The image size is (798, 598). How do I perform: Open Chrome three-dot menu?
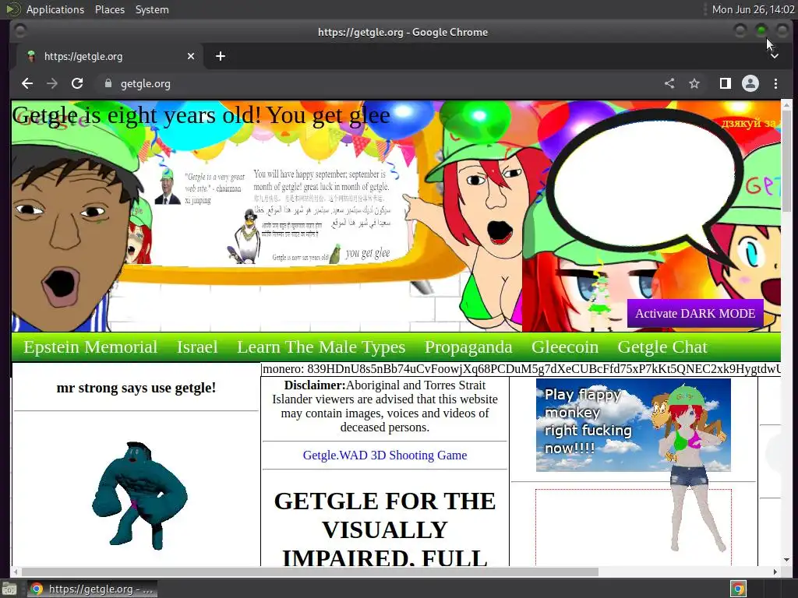coord(775,83)
